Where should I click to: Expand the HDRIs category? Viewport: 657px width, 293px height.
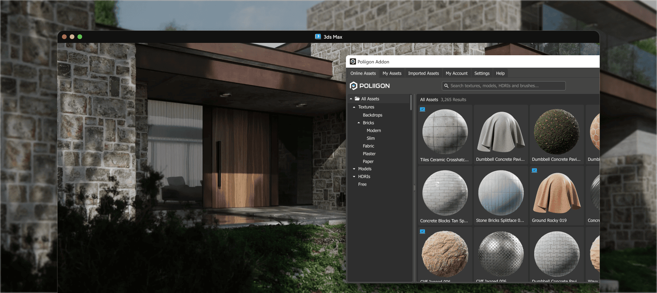coord(354,177)
